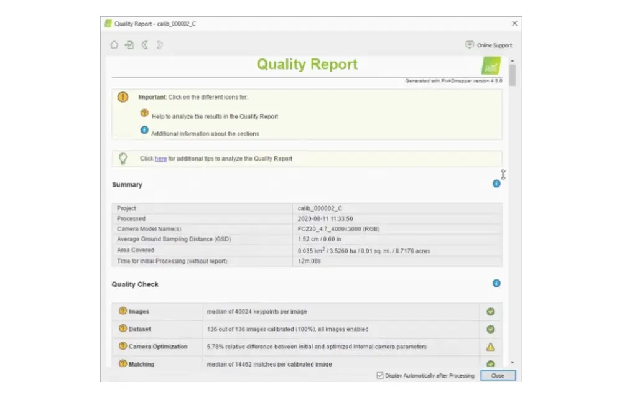Click the green check icon for Images
This screenshot has height=397, width=622.
tap(491, 312)
